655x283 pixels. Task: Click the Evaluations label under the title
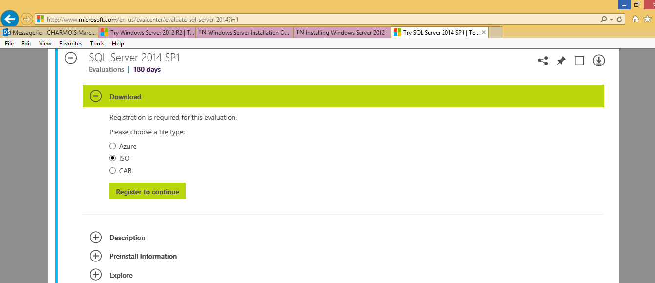point(106,69)
